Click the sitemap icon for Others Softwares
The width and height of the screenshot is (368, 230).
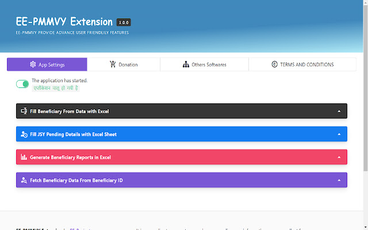click(x=186, y=64)
